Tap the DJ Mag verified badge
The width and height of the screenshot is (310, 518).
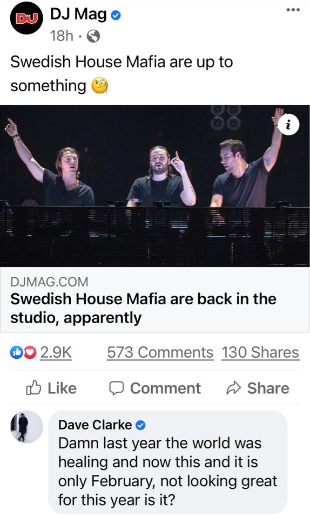pyautogui.click(x=116, y=15)
